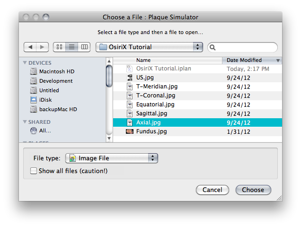Collapse the DEVICES section
Screen dimensions: 301x227
[x=25, y=63]
